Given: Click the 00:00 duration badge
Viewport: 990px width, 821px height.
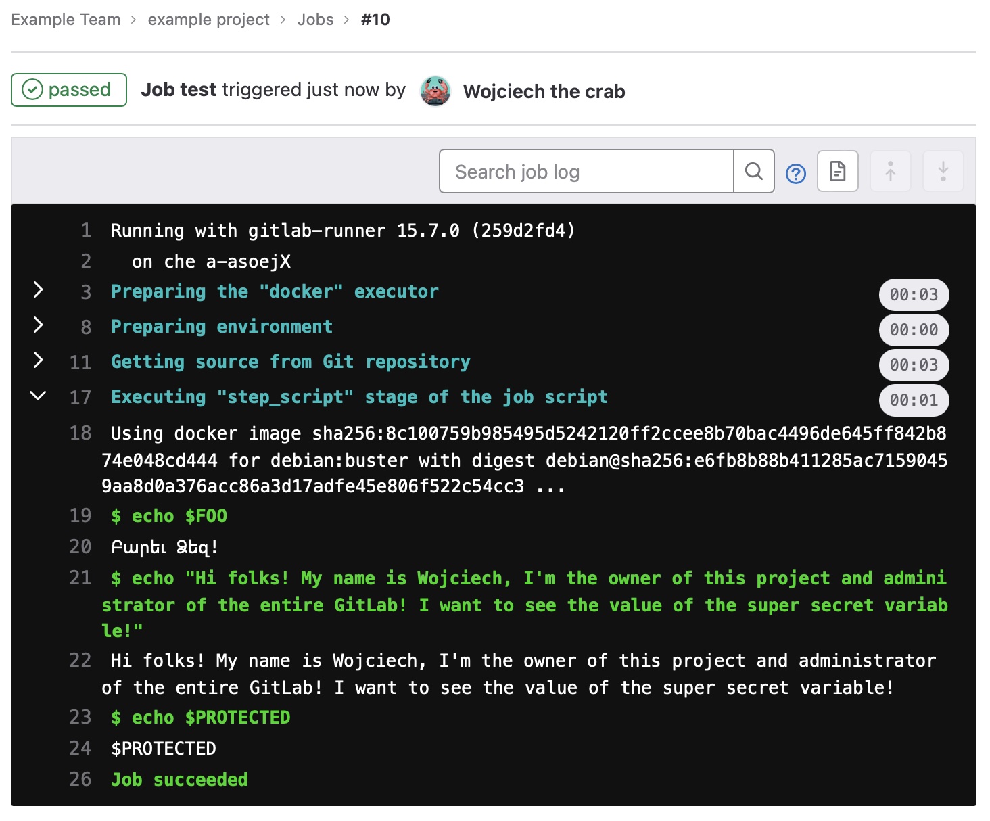Looking at the screenshot, I should pyautogui.click(x=914, y=330).
